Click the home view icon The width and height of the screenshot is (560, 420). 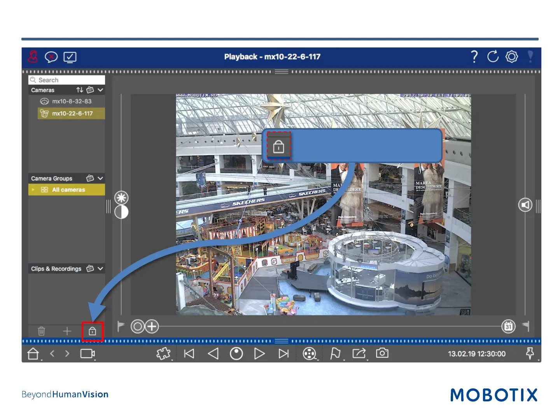(x=33, y=353)
